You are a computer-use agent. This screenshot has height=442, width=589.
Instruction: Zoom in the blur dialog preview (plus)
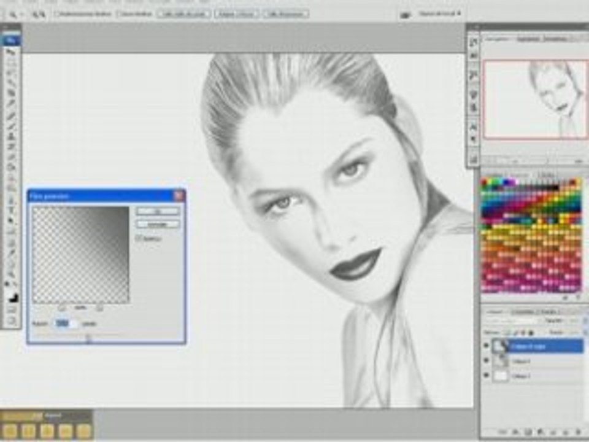point(99,308)
